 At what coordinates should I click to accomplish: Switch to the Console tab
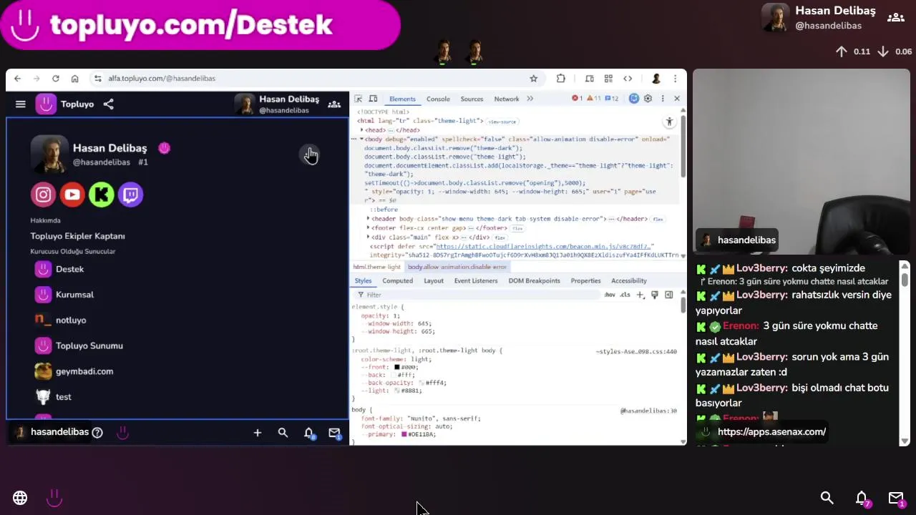click(x=438, y=99)
